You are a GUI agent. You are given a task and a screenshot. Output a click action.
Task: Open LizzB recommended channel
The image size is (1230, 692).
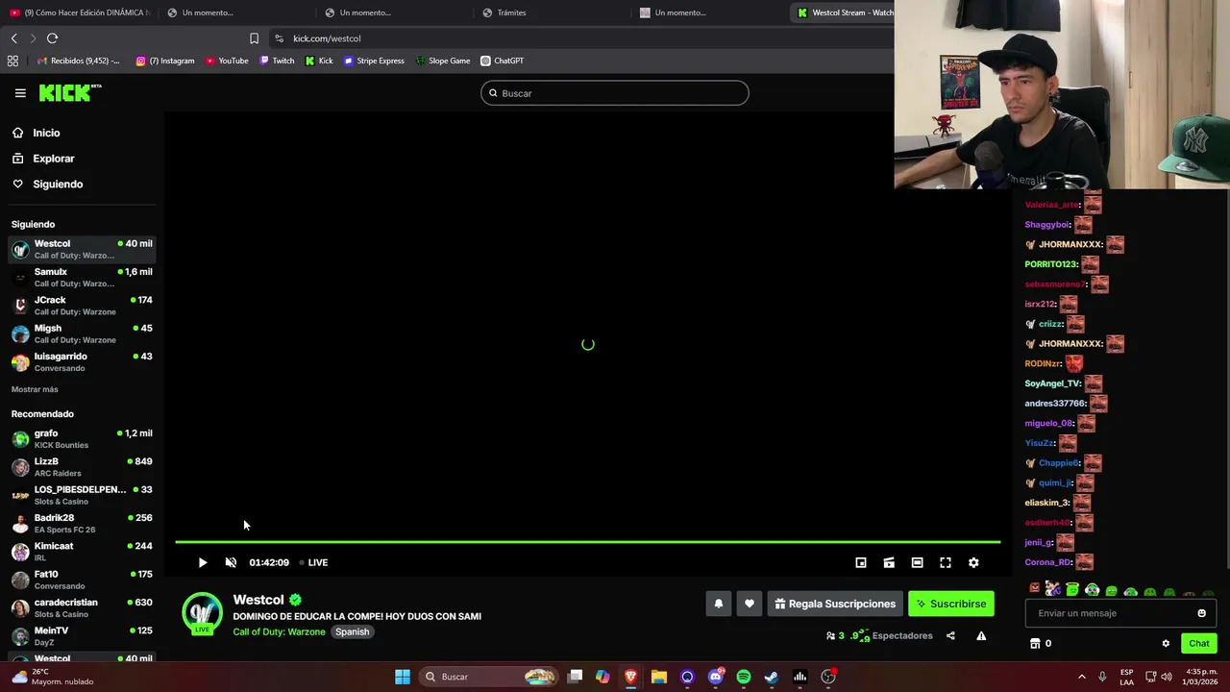point(82,466)
